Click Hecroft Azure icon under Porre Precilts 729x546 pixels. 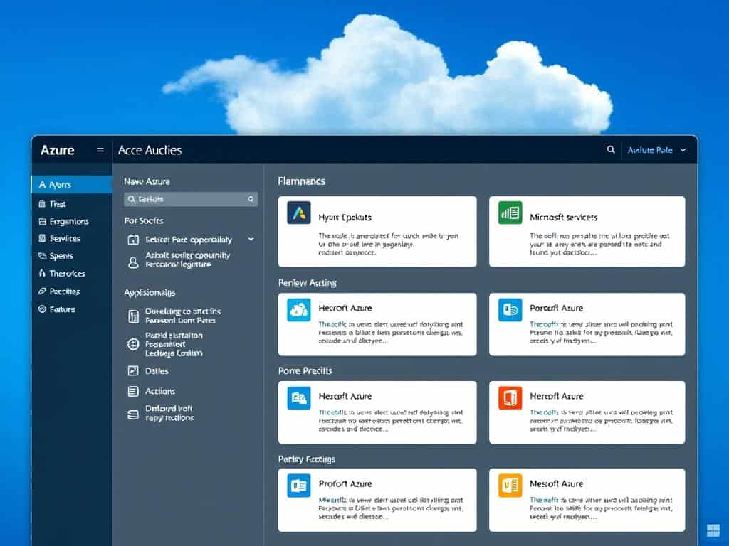(x=299, y=398)
